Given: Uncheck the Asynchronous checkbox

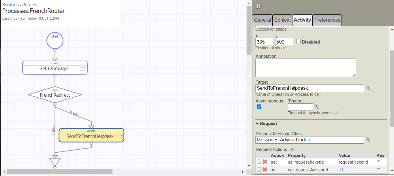Looking at the screenshot, I should click(x=259, y=107).
